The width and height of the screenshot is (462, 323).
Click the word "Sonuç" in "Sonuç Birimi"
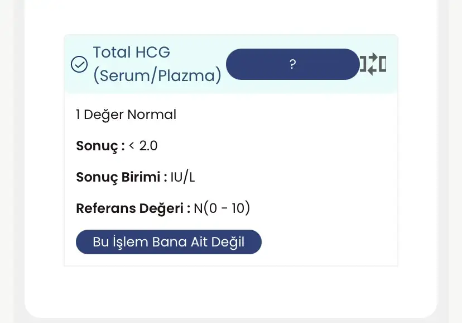click(95, 178)
